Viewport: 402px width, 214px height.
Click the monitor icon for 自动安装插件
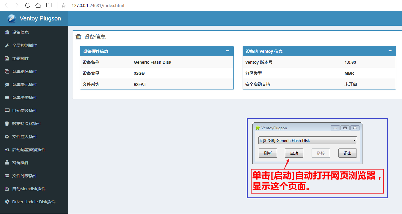7,111
